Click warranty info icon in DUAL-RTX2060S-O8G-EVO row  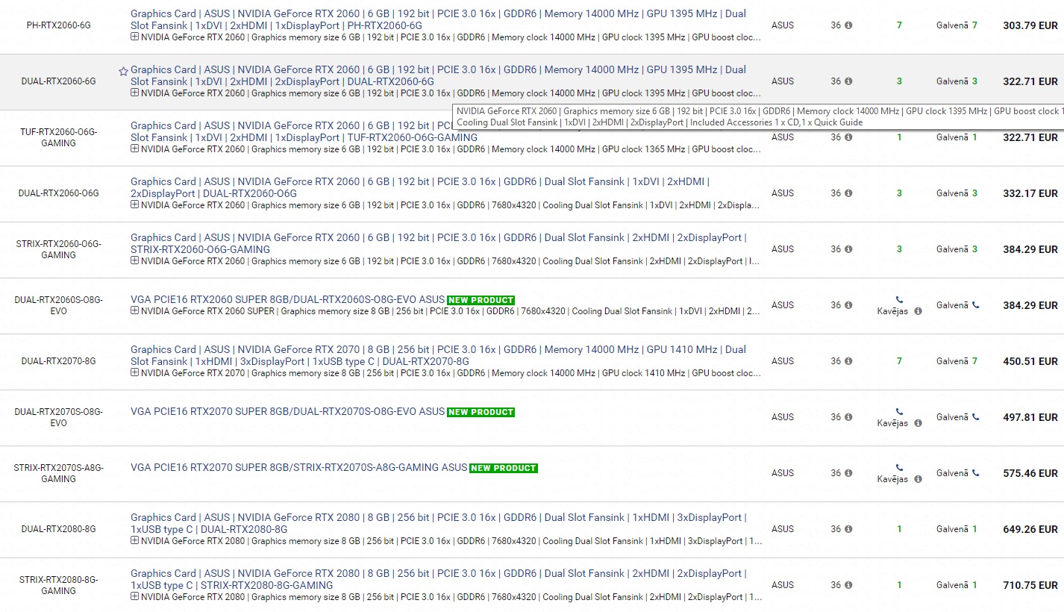click(848, 305)
